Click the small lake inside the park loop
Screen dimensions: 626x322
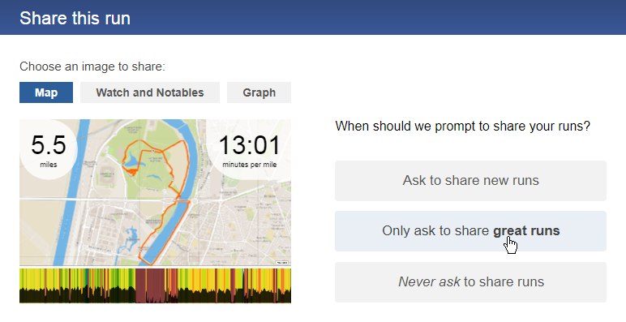point(132,161)
